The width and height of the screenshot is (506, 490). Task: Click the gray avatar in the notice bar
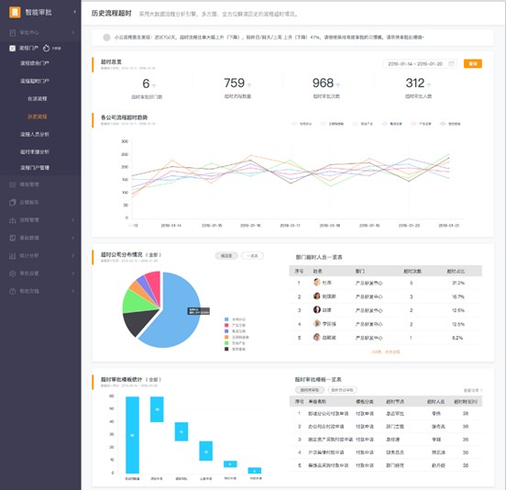pyautogui.click(x=106, y=38)
